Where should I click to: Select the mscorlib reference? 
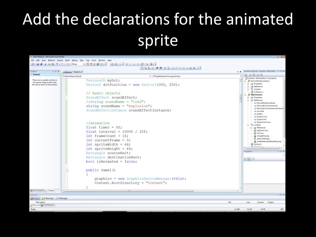point(260,111)
